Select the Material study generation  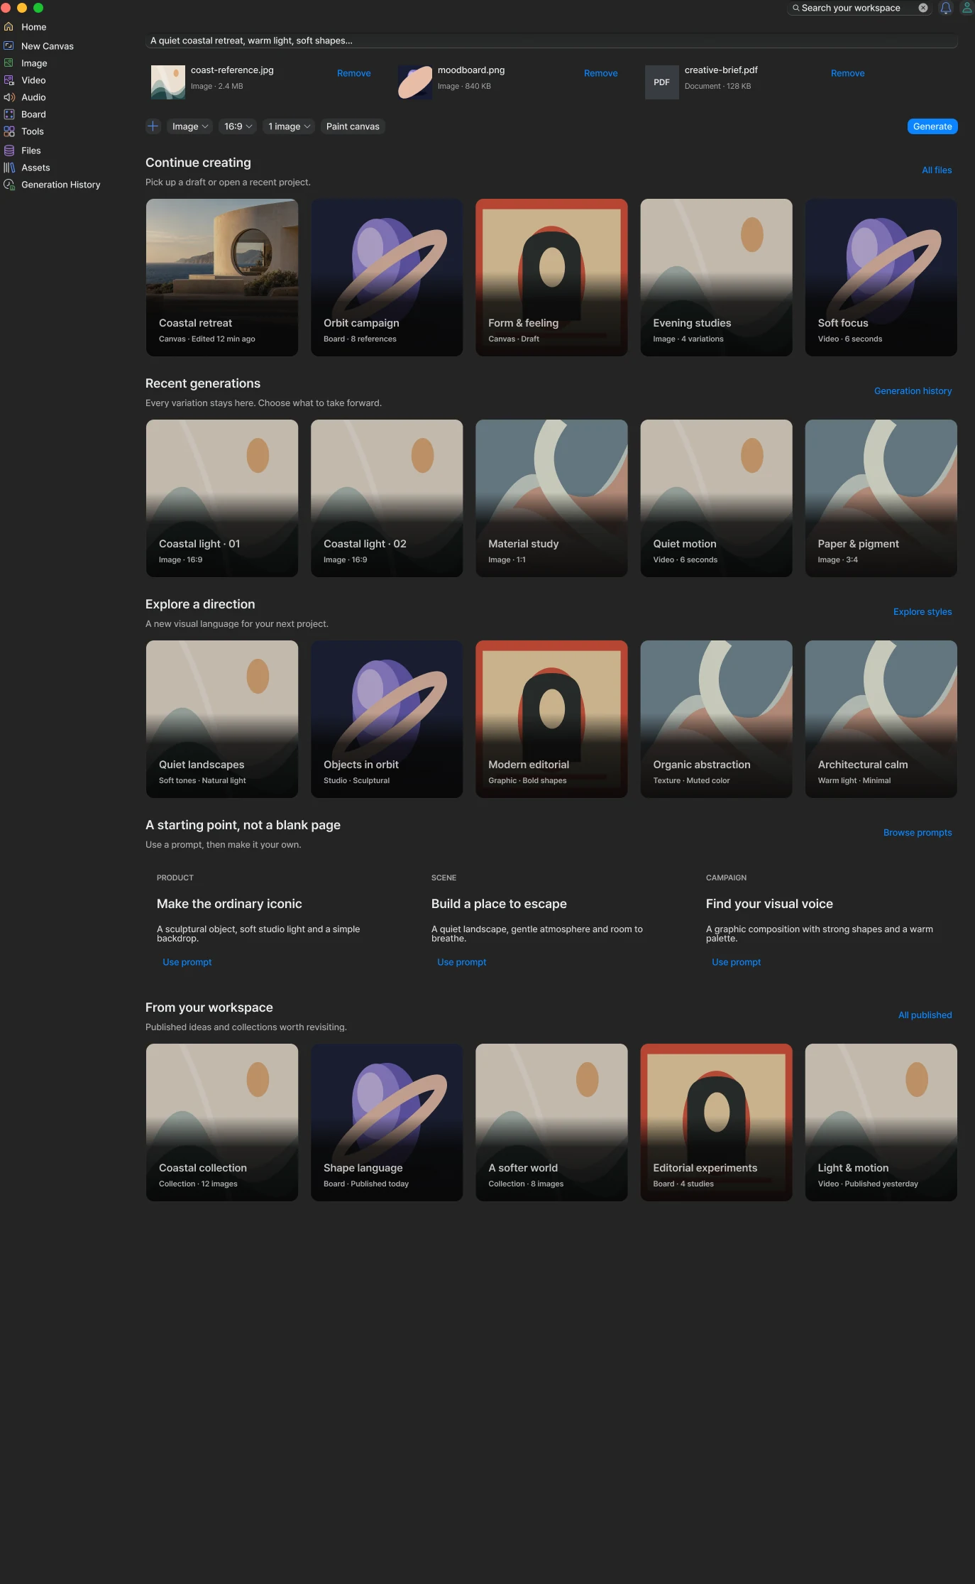551,498
